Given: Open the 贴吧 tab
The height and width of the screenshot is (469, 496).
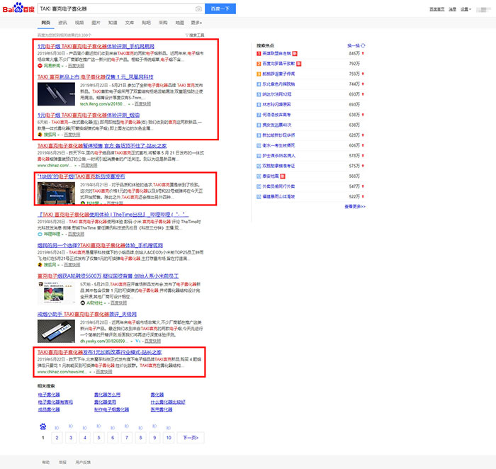Looking at the screenshot, I should [146, 23].
